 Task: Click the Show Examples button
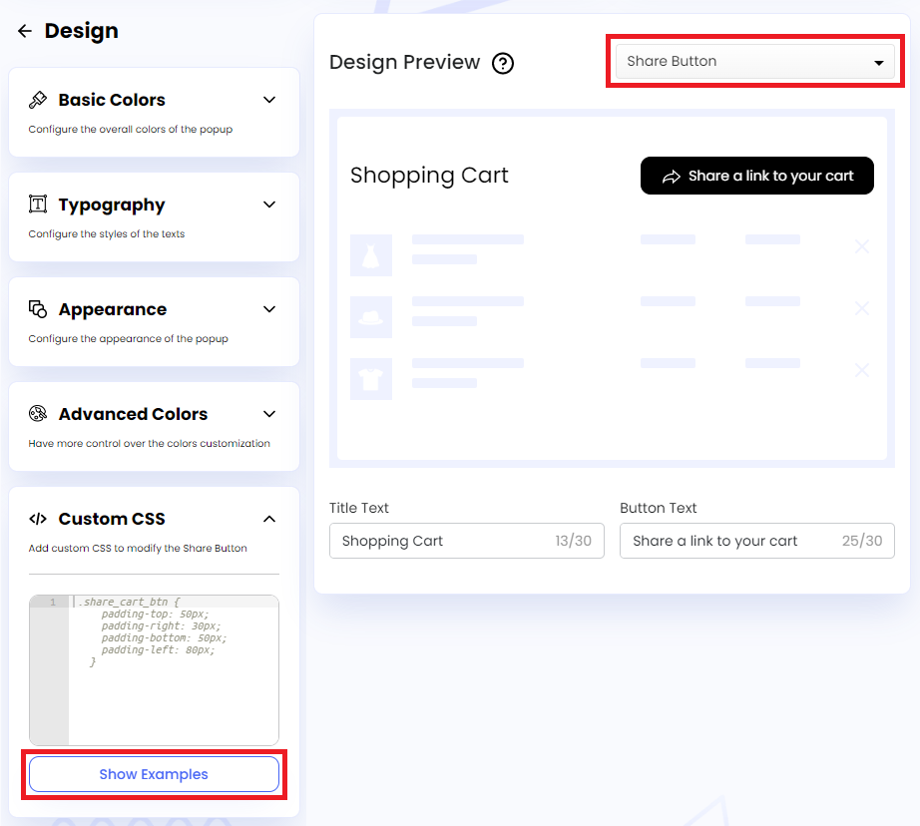click(x=153, y=774)
